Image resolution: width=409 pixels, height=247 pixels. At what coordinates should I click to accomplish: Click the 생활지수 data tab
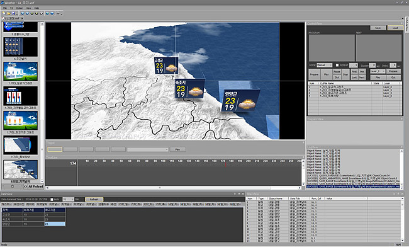point(104,204)
